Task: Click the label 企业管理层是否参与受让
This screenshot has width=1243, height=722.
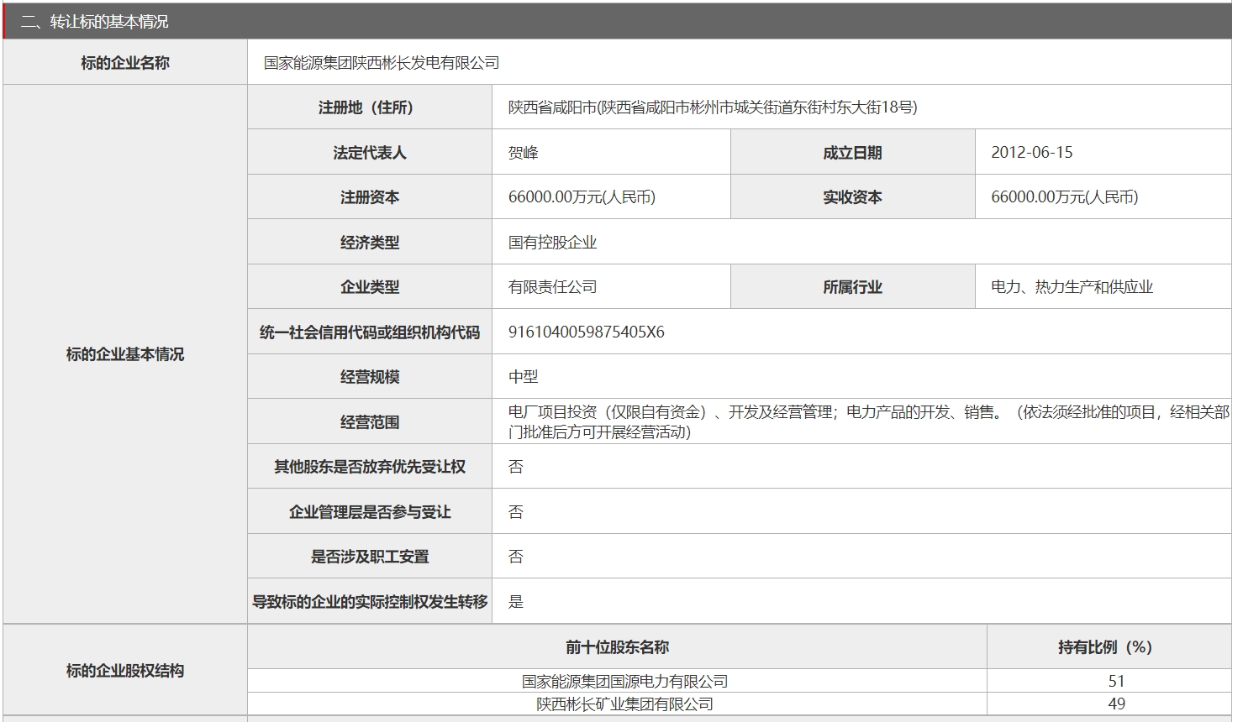Action: pyautogui.click(x=370, y=511)
